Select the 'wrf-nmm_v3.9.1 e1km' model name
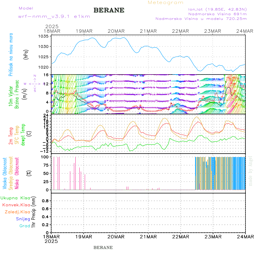 point(54,16)
